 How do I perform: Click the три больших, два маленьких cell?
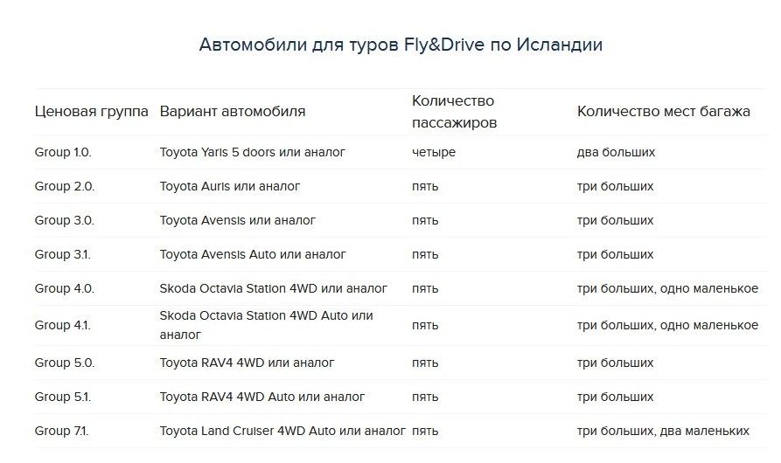coord(663,431)
